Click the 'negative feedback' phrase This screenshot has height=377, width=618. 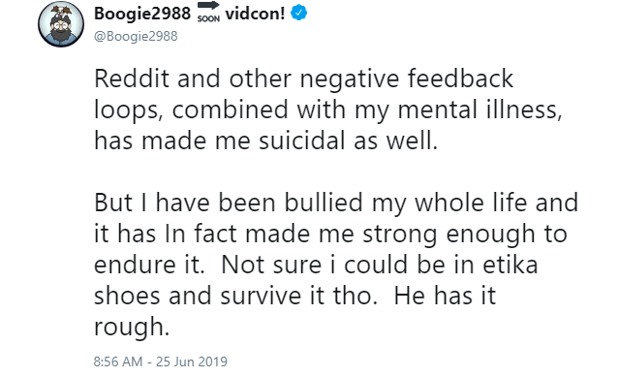coord(407,79)
